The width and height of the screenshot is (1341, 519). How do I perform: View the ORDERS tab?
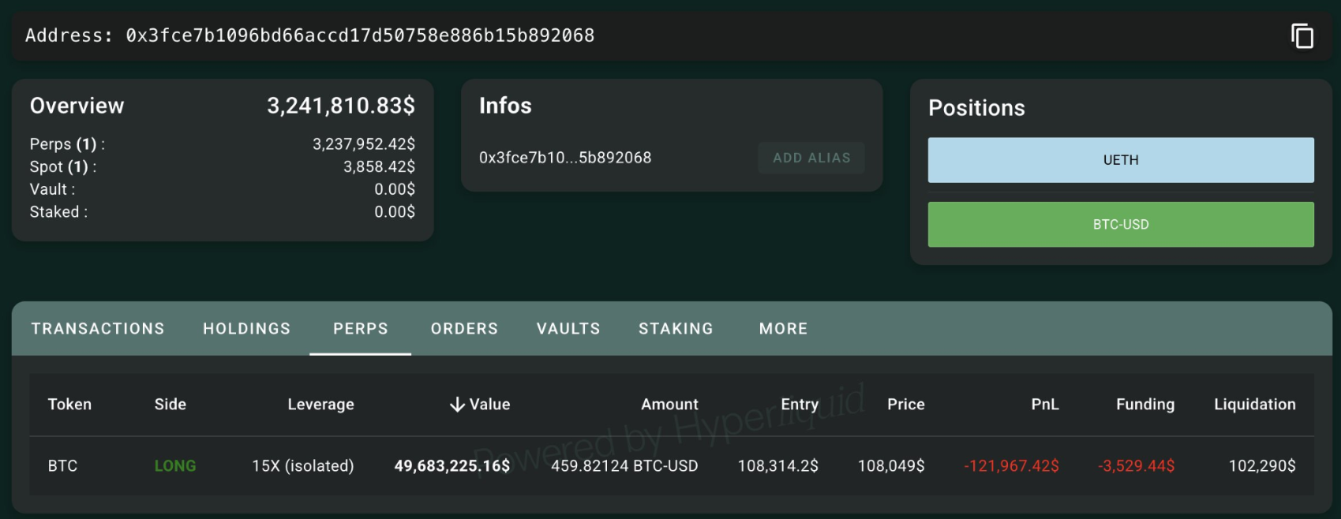(463, 328)
